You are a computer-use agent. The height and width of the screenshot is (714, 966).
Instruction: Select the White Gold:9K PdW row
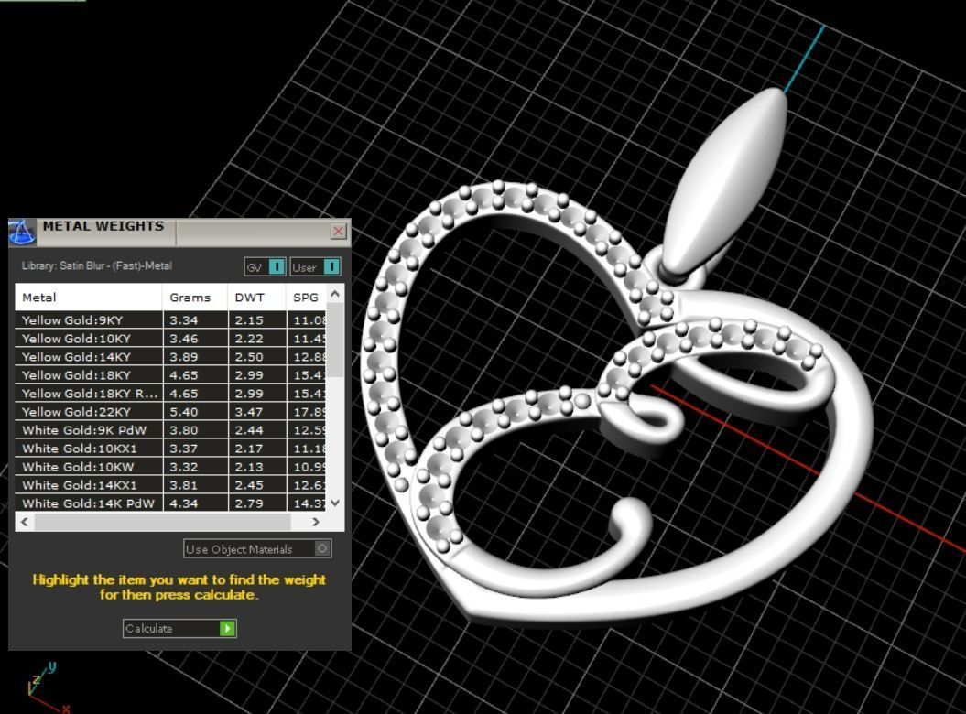click(170, 430)
